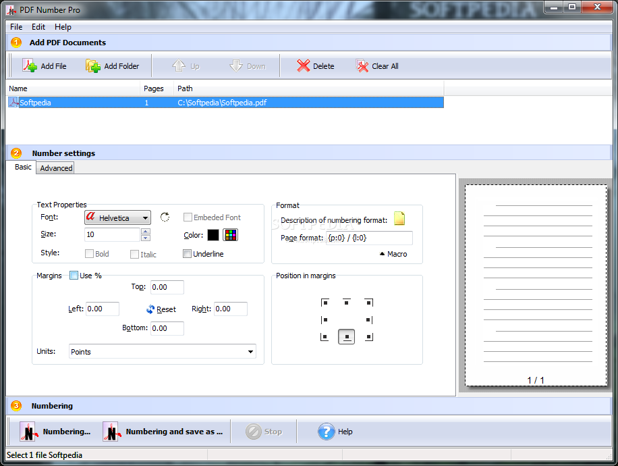Click the Page format input field

[369, 238]
